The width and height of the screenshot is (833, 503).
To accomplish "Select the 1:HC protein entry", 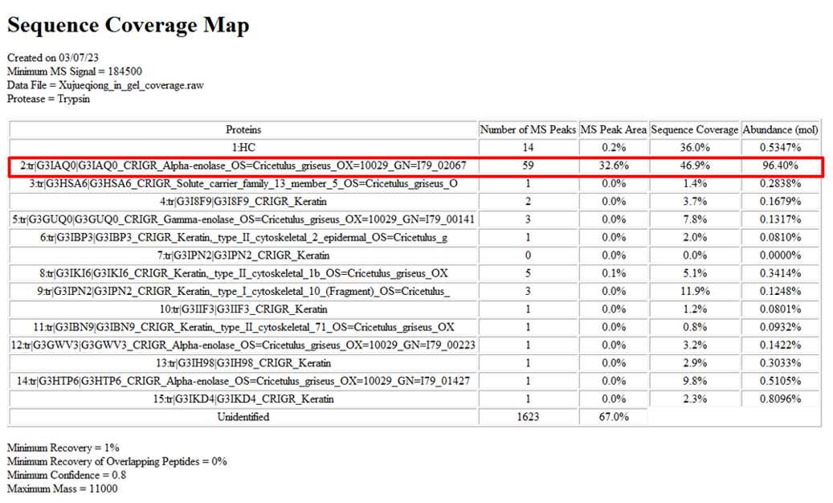I will pos(243,148).
